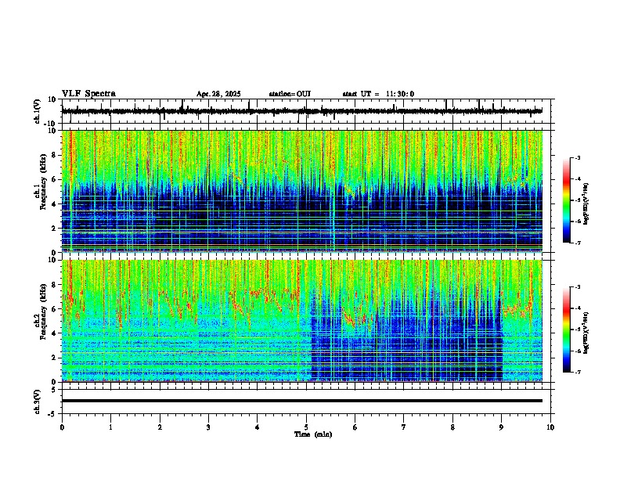Click the ch.2 spectrogram color scale bar
This screenshot has width=620, height=479.
click(567, 330)
